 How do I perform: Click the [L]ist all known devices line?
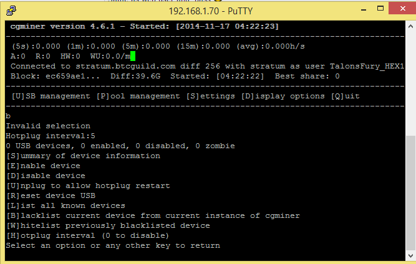point(65,205)
